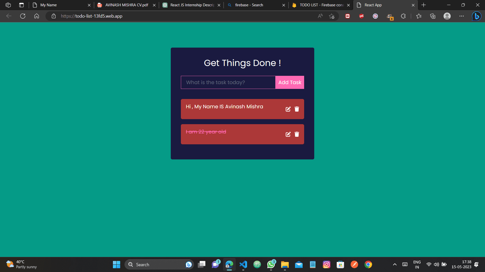Close the 'firebase - Search' tab
Image resolution: width=485 pixels, height=272 pixels.
pyautogui.click(x=284, y=5)
